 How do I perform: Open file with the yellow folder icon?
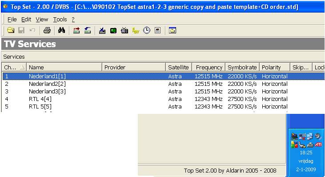coord(11,31)
